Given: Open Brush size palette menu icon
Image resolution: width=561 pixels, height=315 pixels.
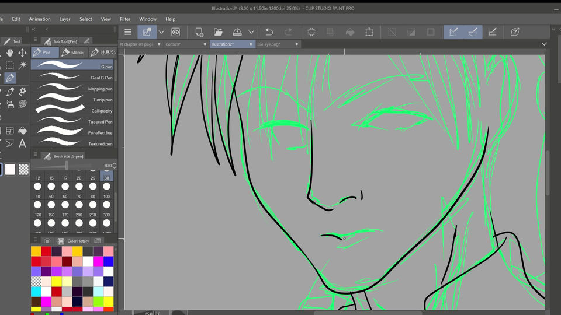Looking at the screenshot, I should coord(36,154).
